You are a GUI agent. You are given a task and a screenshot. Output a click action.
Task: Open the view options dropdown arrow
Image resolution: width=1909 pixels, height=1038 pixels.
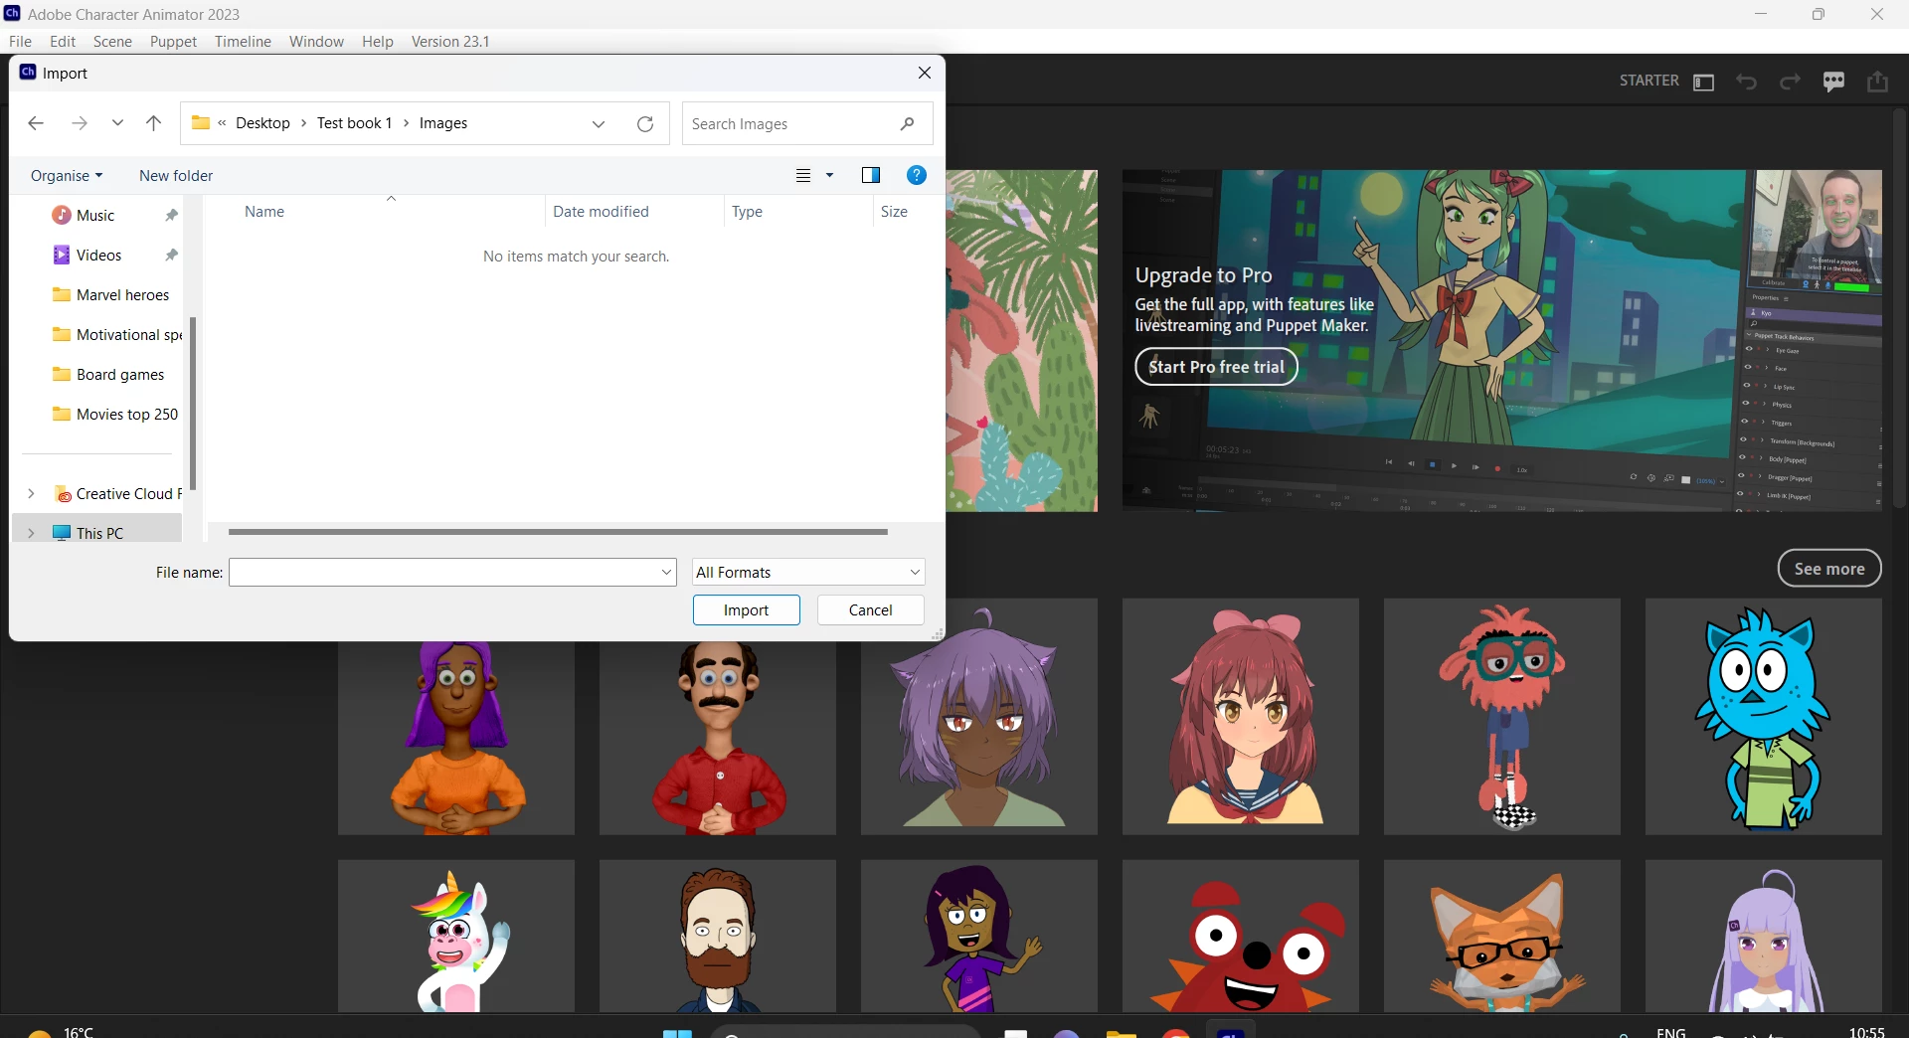click(x=829, y=176)
